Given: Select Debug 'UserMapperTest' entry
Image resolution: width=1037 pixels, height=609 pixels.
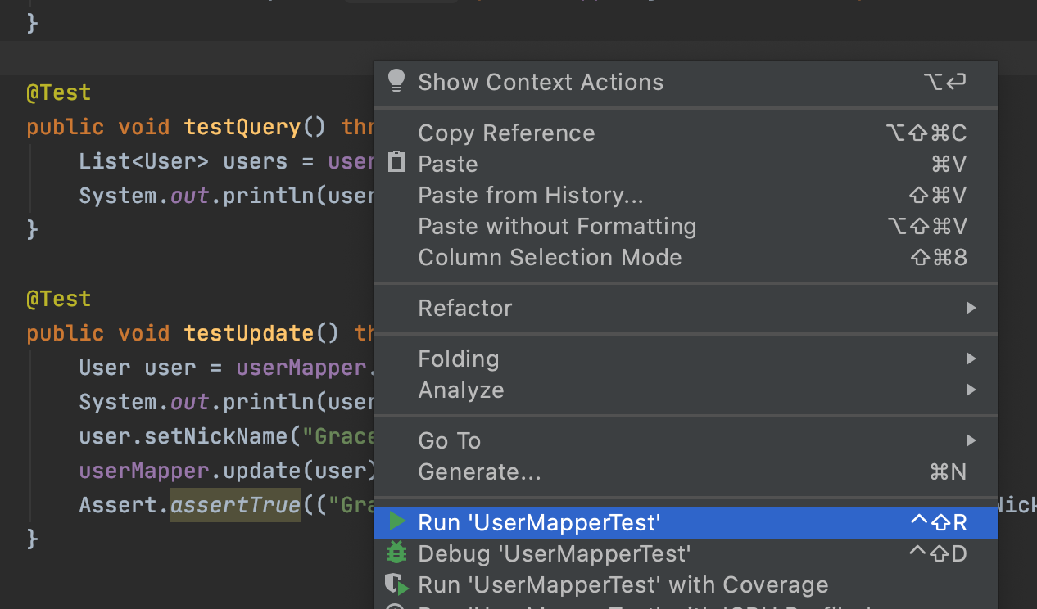Looking at the screenshot, I should [554, 553].
